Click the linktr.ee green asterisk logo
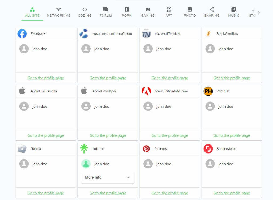This screenshot has width=273, height=200. point(84,149)
